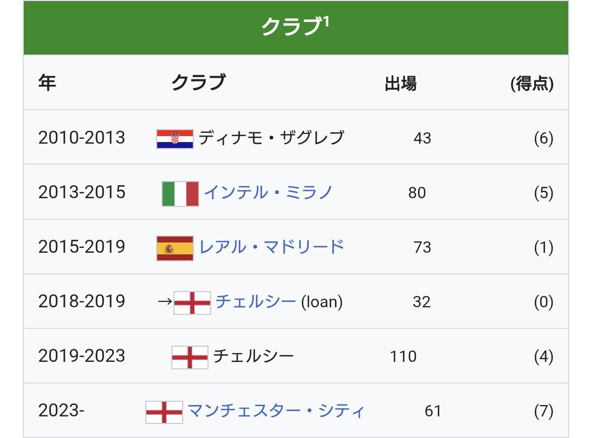The width and height of the screenshot is (592, 438).
Task: Click England flag beside マンチェスター・シティ
Action: (x=164, y=412)
